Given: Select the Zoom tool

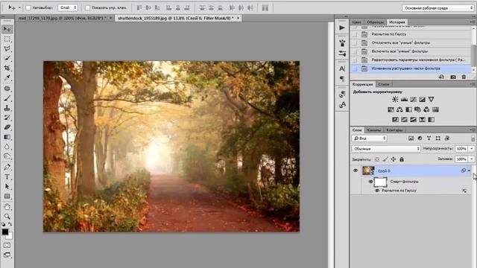Looking at the screenshot, I should pos(7,217).
